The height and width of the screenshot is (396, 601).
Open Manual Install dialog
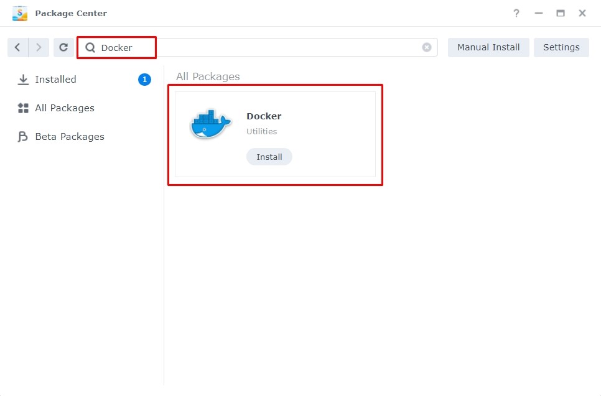(x=488, y=47)
